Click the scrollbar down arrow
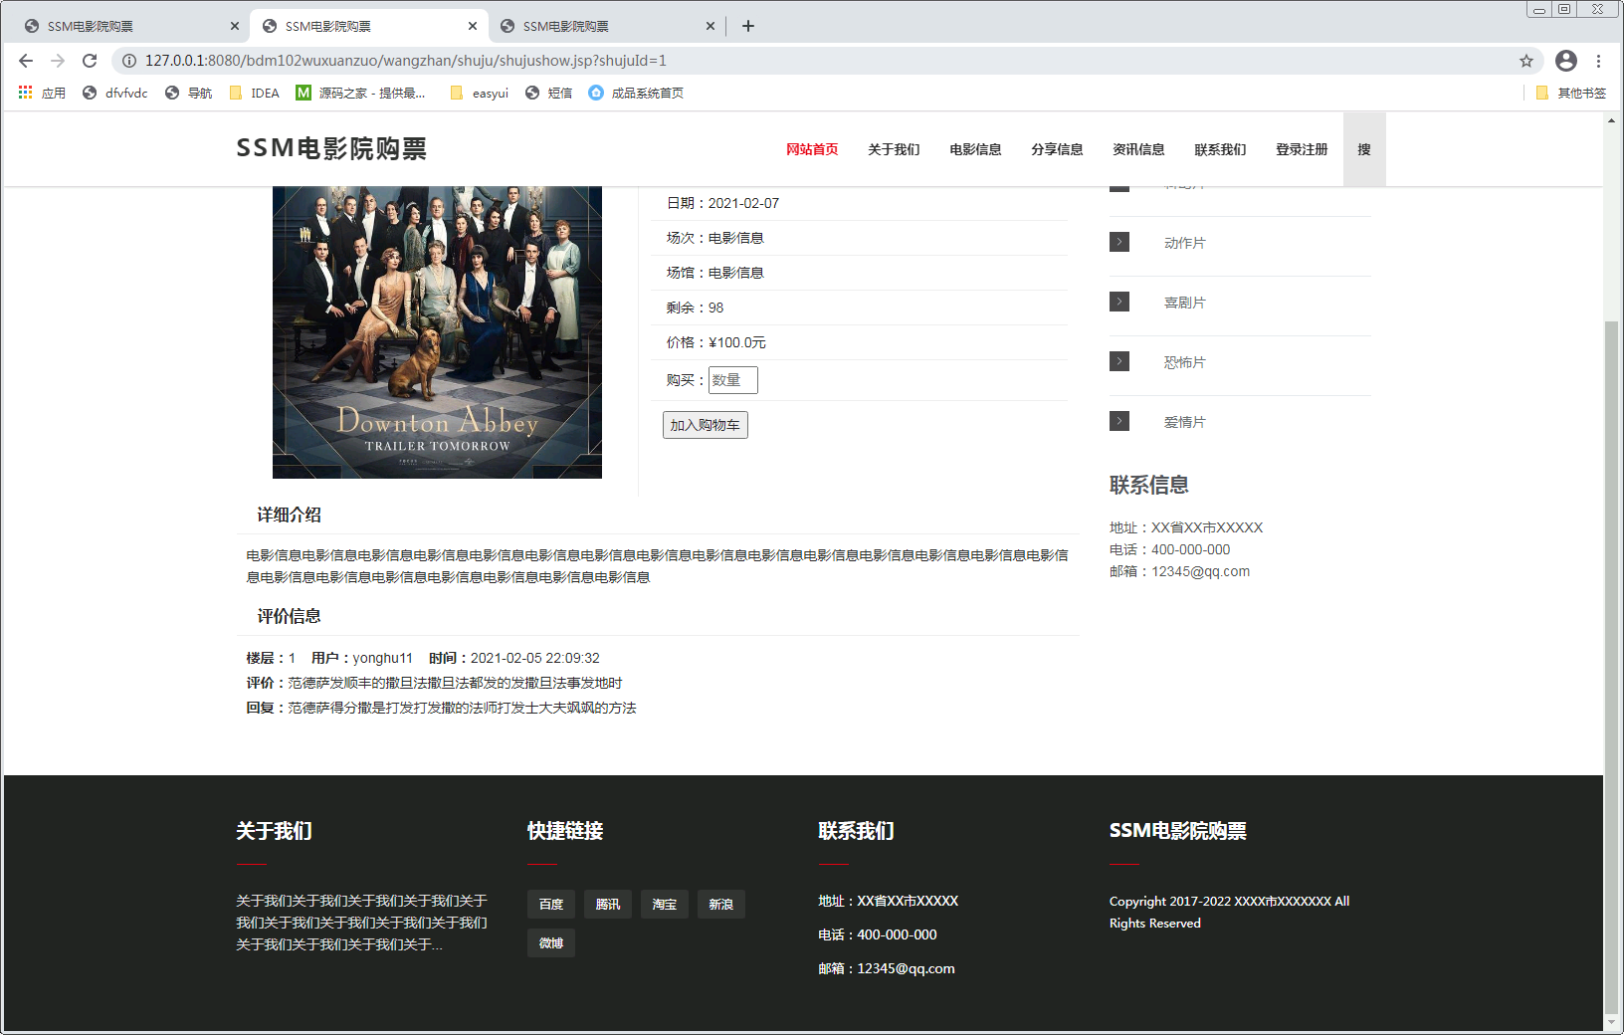1624x1035 pixels. click(x=1612, y=1022)
